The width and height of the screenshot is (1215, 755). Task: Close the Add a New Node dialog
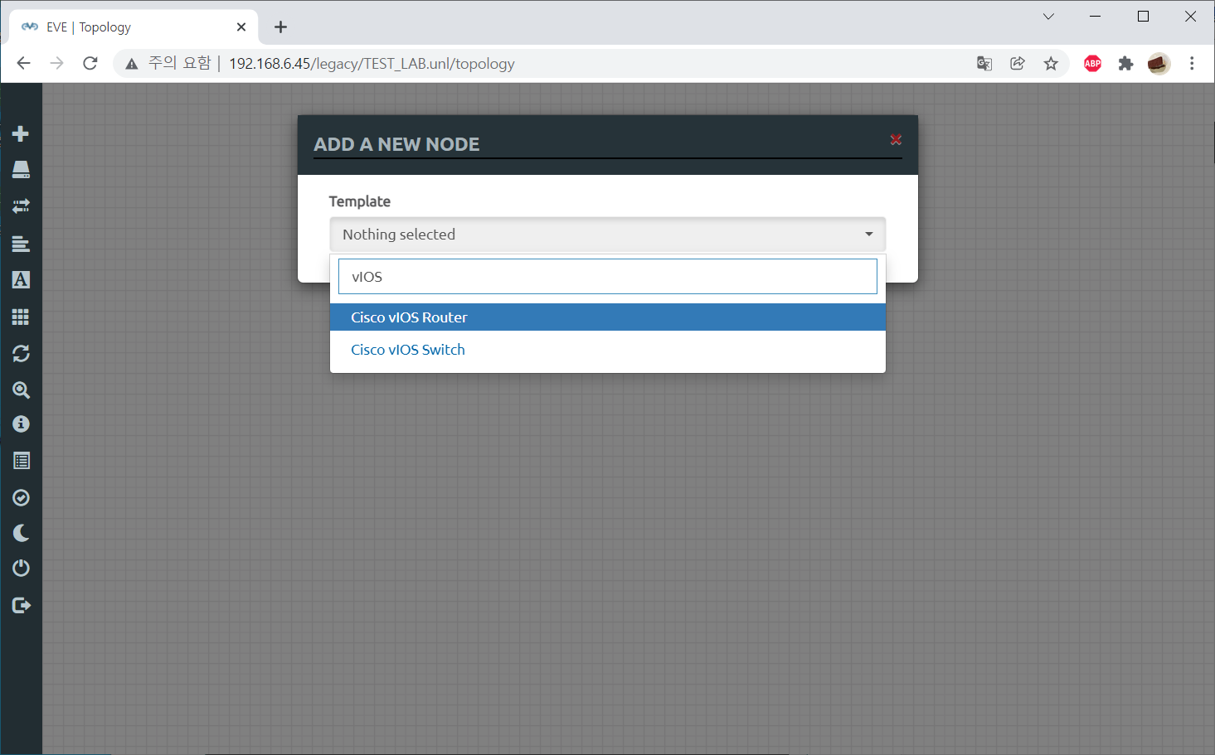click(x=896, y=140)
